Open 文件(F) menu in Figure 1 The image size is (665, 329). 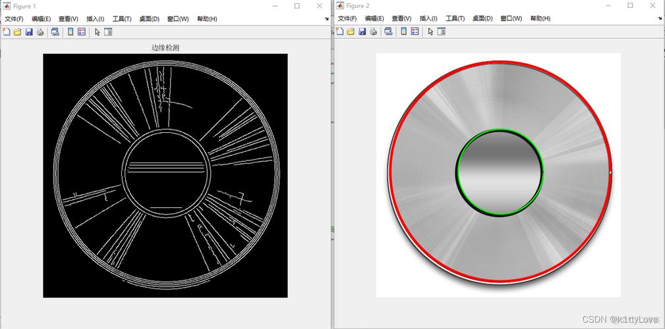pos(14,19)
